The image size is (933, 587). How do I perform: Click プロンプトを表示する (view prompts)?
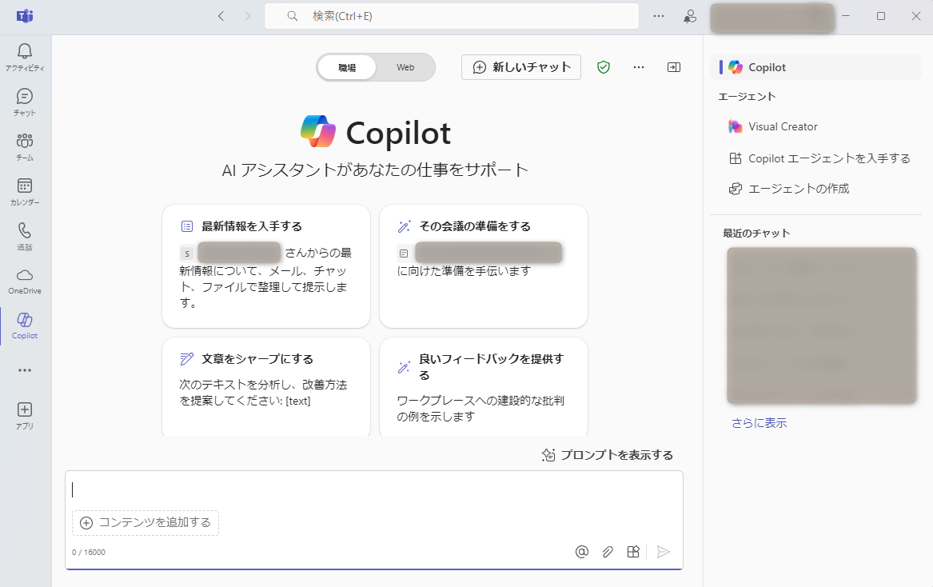[x=608, y=455]
